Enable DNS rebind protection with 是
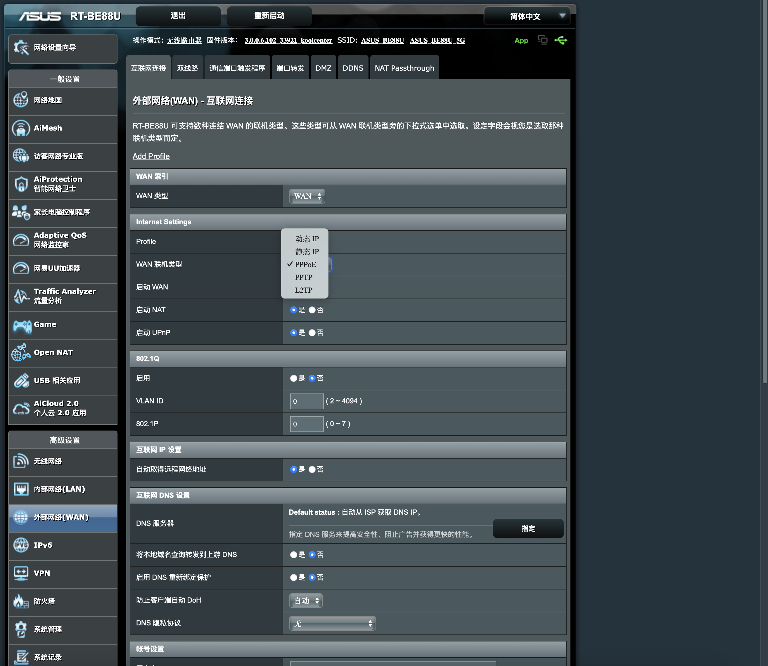 [x=293, y=577]
